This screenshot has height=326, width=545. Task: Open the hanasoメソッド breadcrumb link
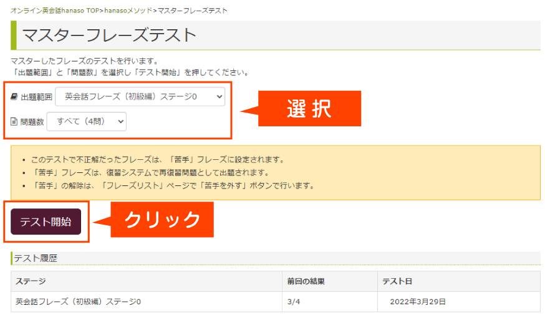tap(128, 11)
